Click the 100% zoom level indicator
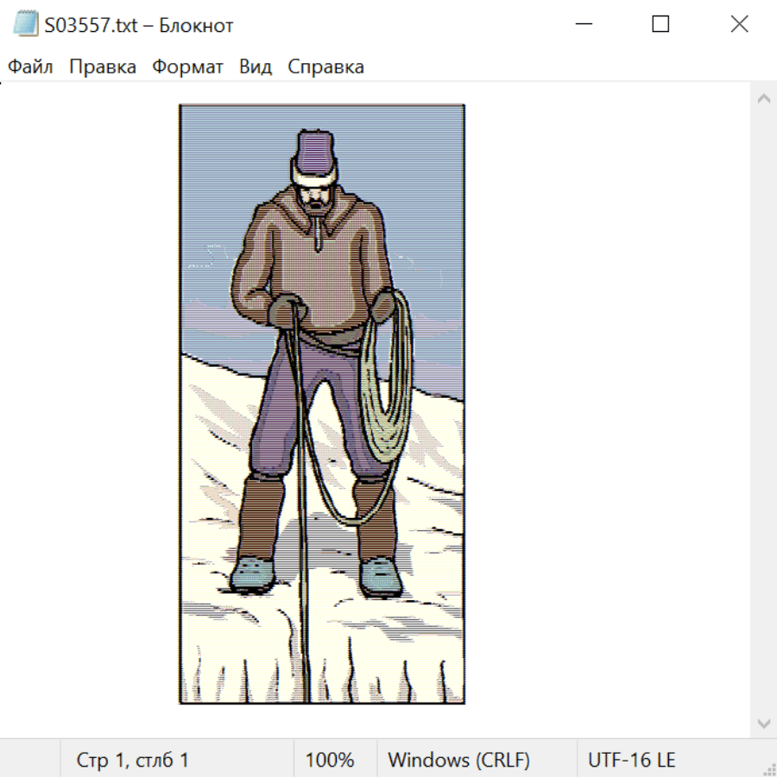The width and height of the screenshot is (777, 777). 330,761
